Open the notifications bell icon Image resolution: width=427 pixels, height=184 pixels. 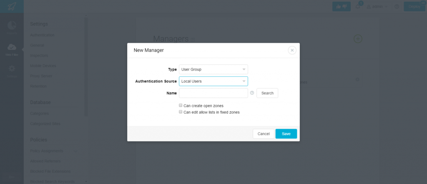(358, 7)
